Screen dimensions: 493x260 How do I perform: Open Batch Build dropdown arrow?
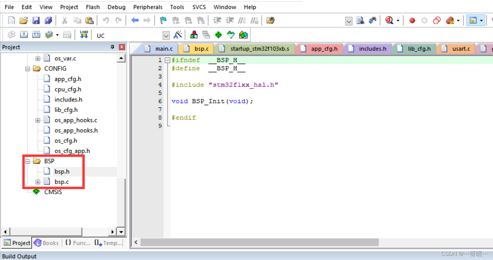click(57, 35)
